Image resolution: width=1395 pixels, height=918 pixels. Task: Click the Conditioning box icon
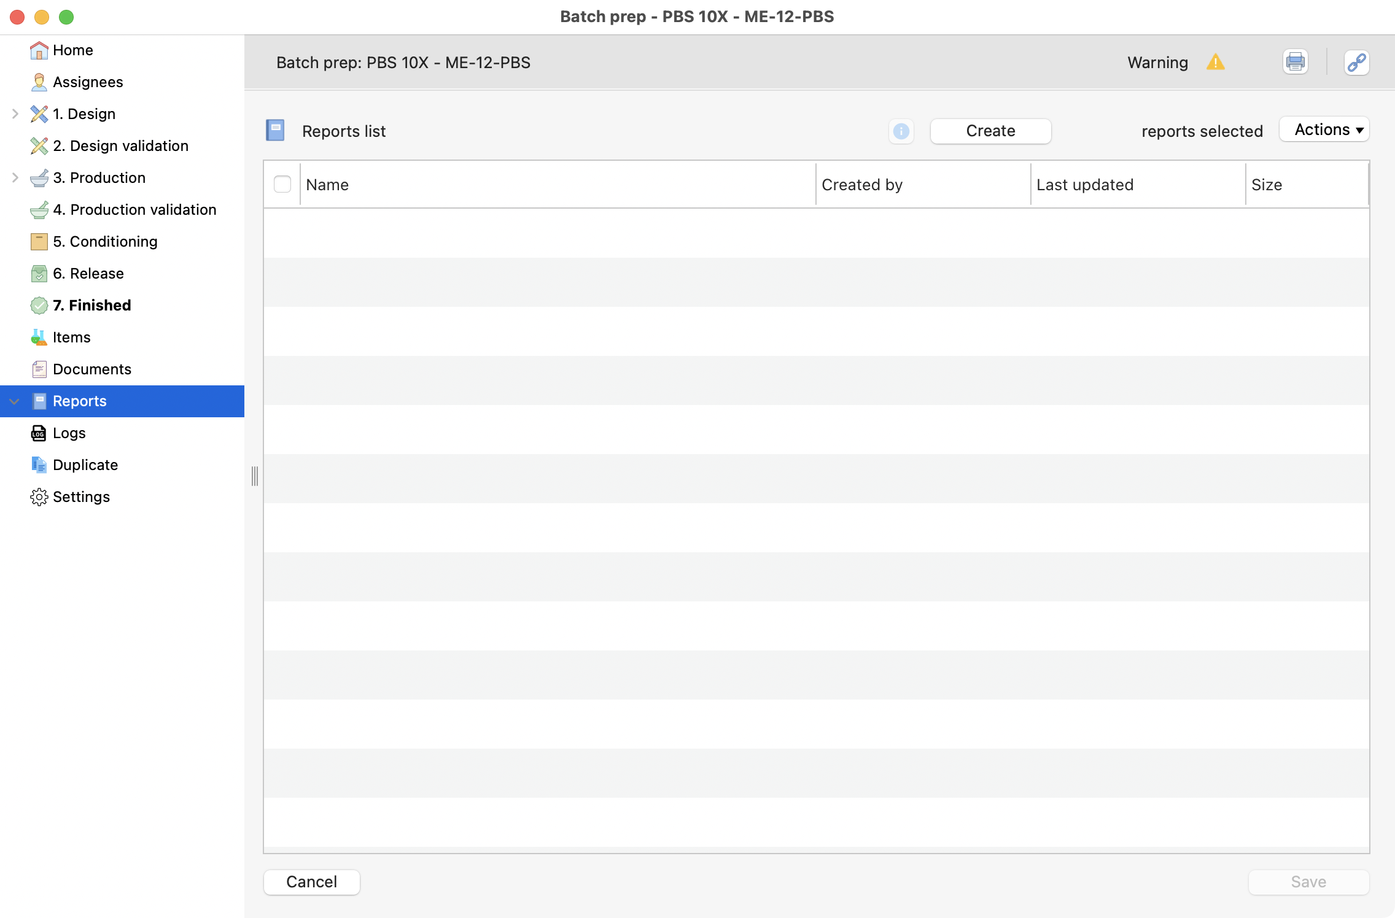pos(39,242)
